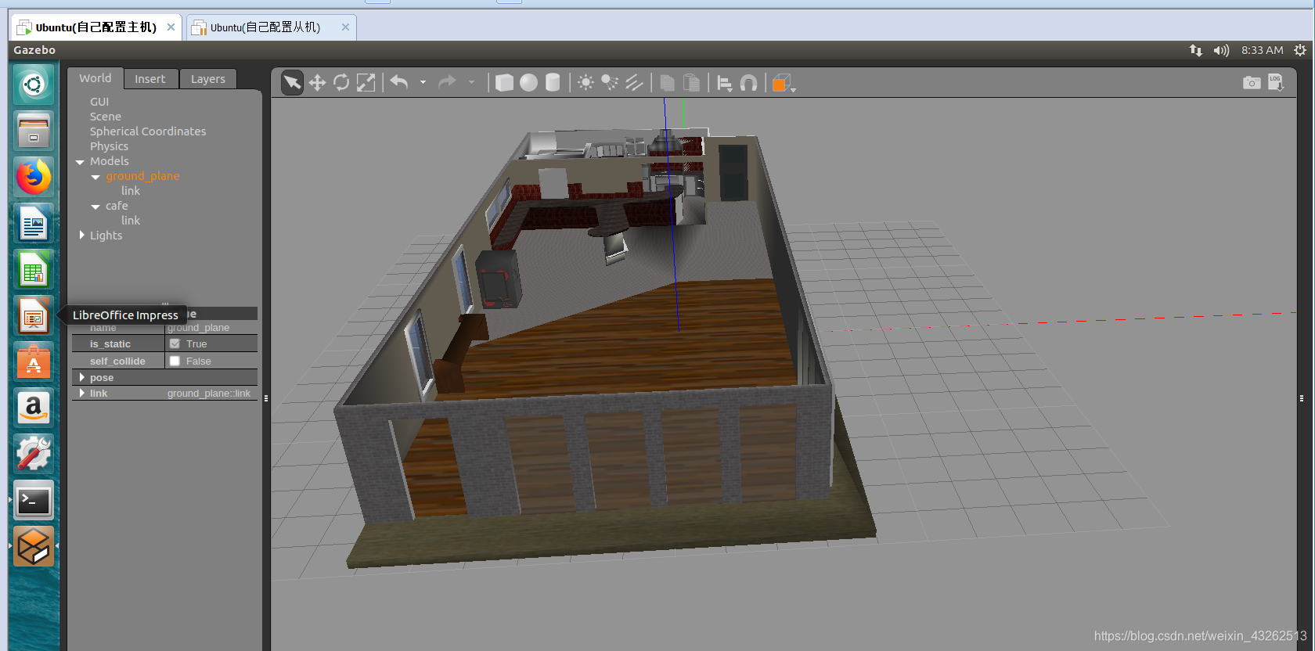Launch LibreOffice Calc from the dock

(34, 270)
